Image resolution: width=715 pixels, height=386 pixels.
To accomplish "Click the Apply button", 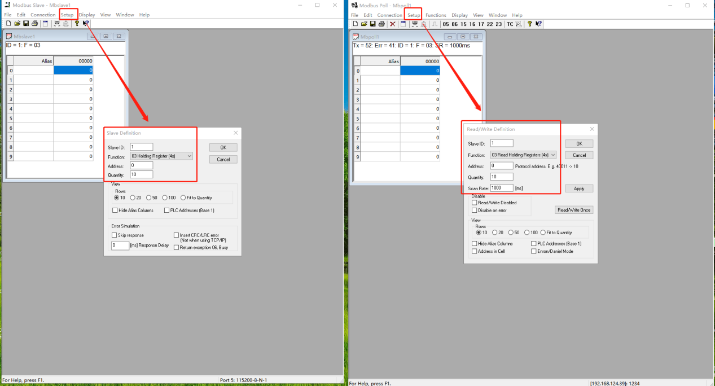I will (579, 188).
